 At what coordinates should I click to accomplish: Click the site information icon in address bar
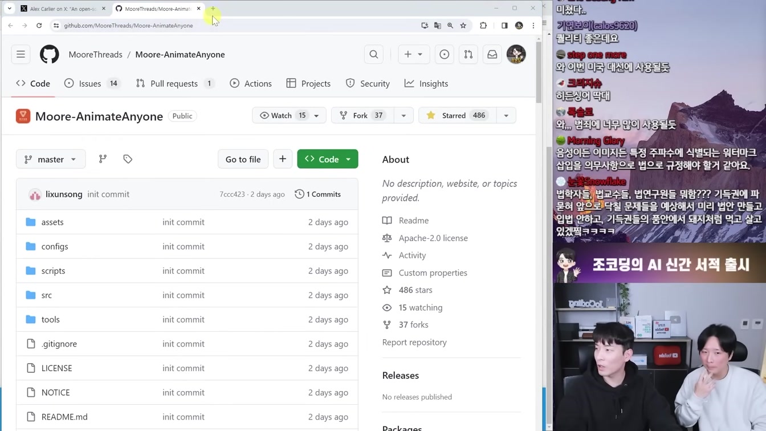[56, 26]
